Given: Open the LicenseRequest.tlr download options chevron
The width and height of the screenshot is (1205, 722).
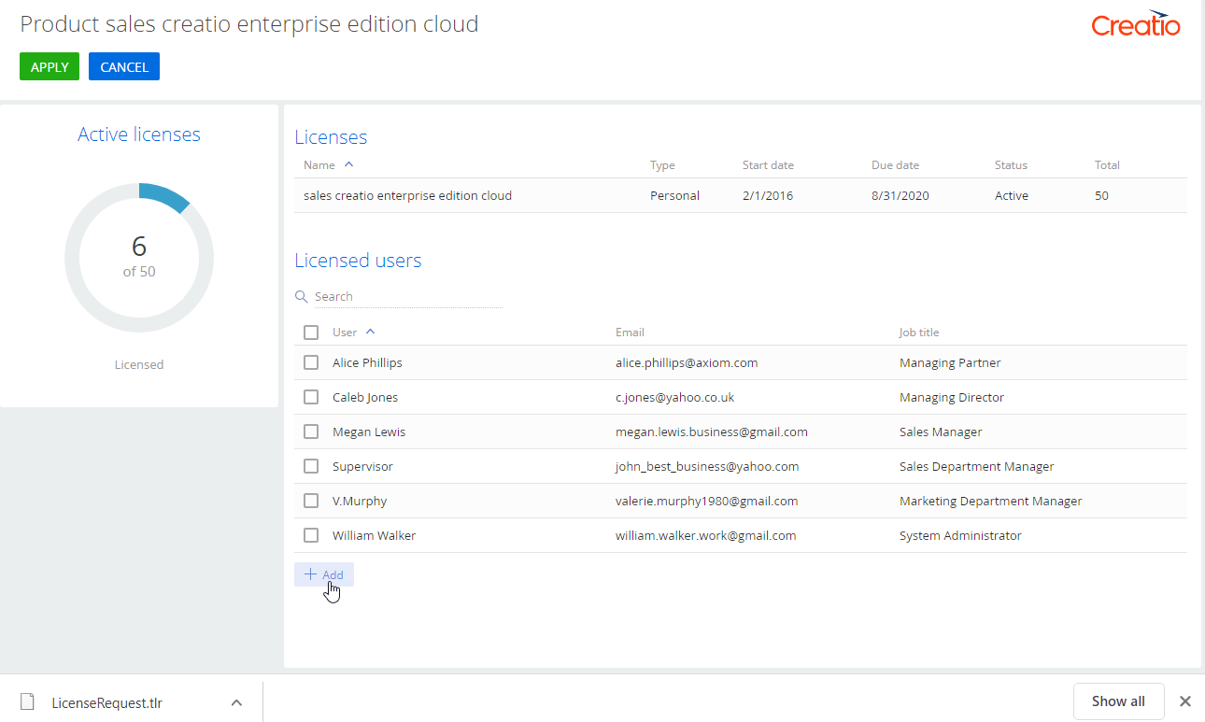Looking at the screenshot, I should 236,702.
